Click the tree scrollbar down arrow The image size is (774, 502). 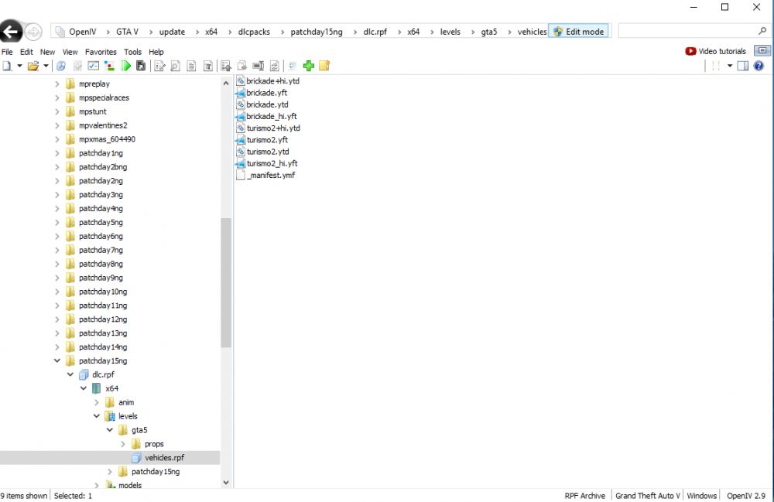pos(226,482)
